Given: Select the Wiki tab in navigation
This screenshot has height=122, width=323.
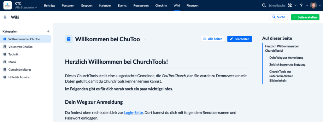Looking at the screenshot, I should [x=177, y=6].
